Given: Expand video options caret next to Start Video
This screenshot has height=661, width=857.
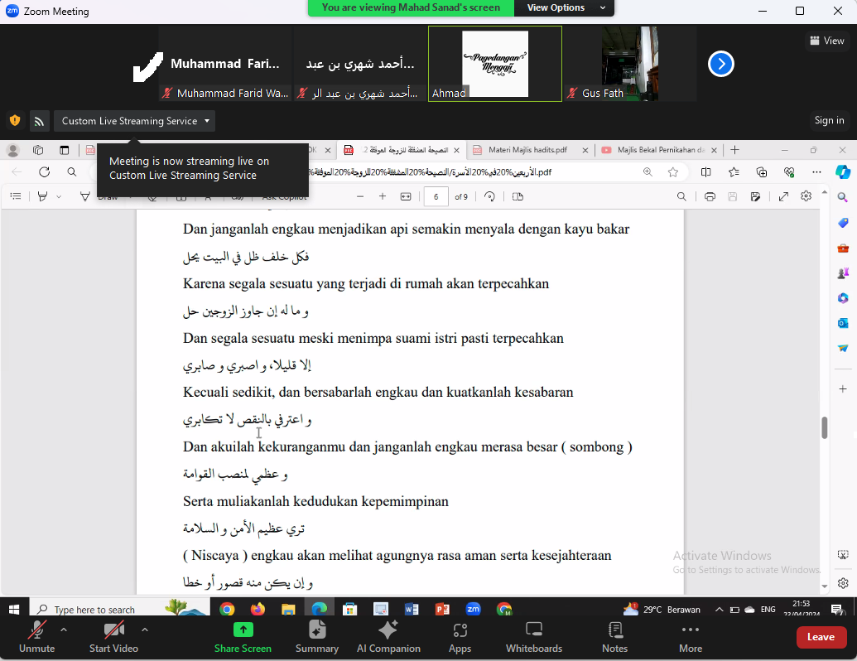Looking at the screenshot, I should 145,630.
